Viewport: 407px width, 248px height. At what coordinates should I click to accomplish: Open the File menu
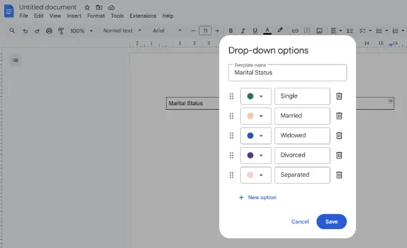coord(24,16)
